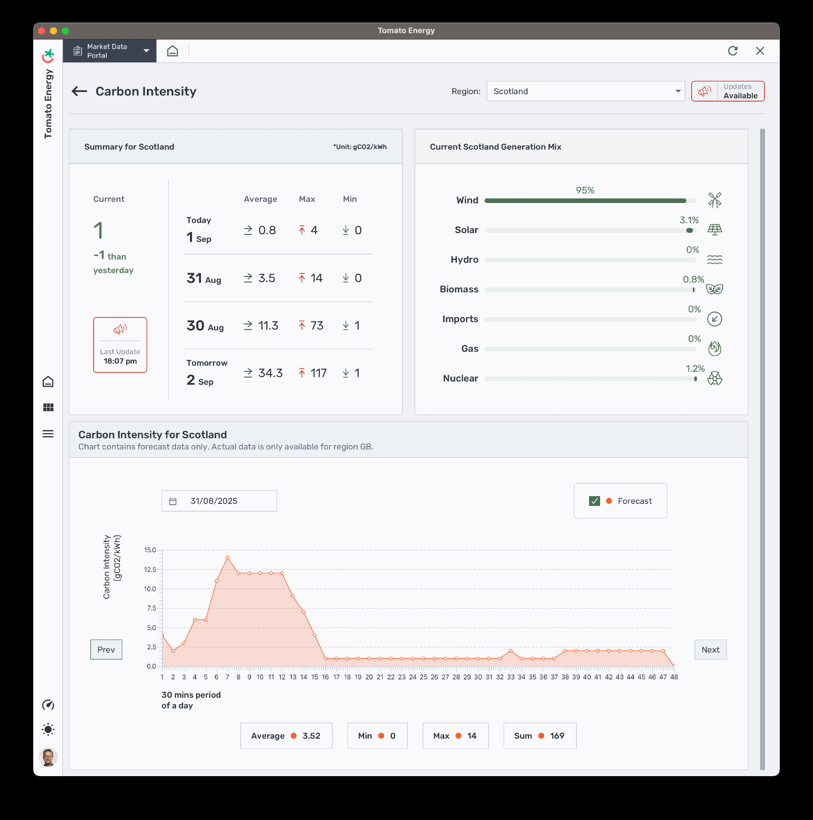Click the speedometer gauge icon in the sidebar

48,704
